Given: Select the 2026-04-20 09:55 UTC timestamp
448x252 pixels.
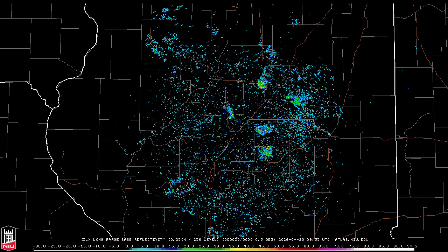Looking at the screenshot, I should click(x=304, y=240).
